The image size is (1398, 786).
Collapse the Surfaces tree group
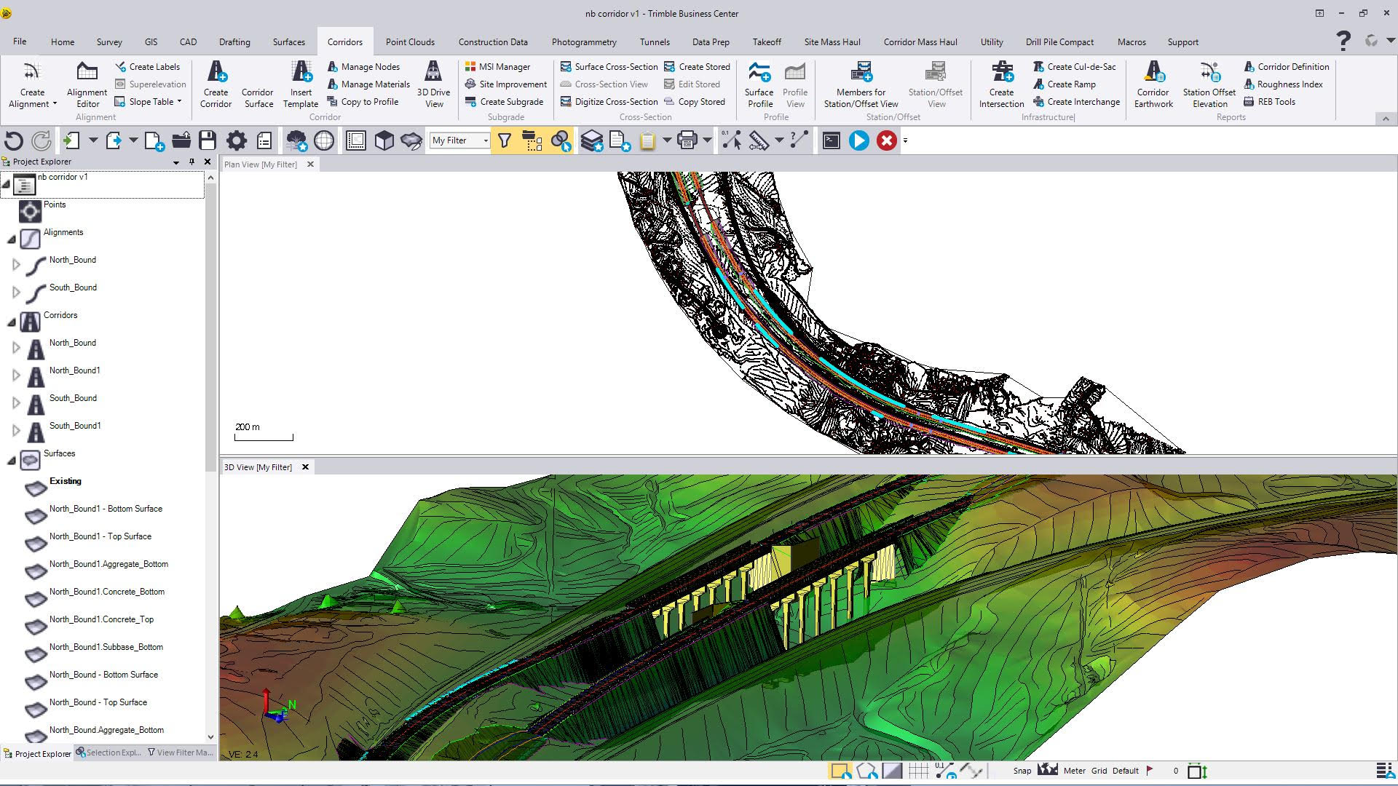11,460
